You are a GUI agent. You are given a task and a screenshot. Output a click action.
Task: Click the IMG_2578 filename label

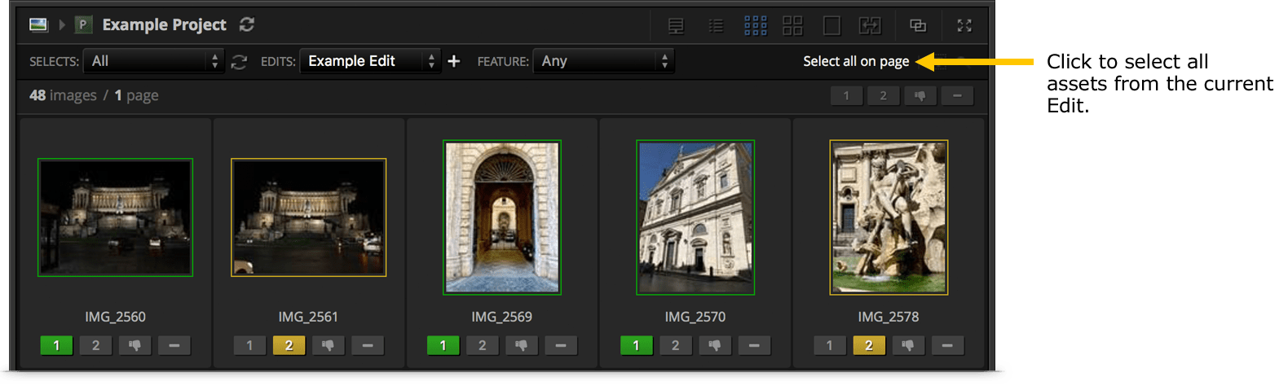pos(889,317)
